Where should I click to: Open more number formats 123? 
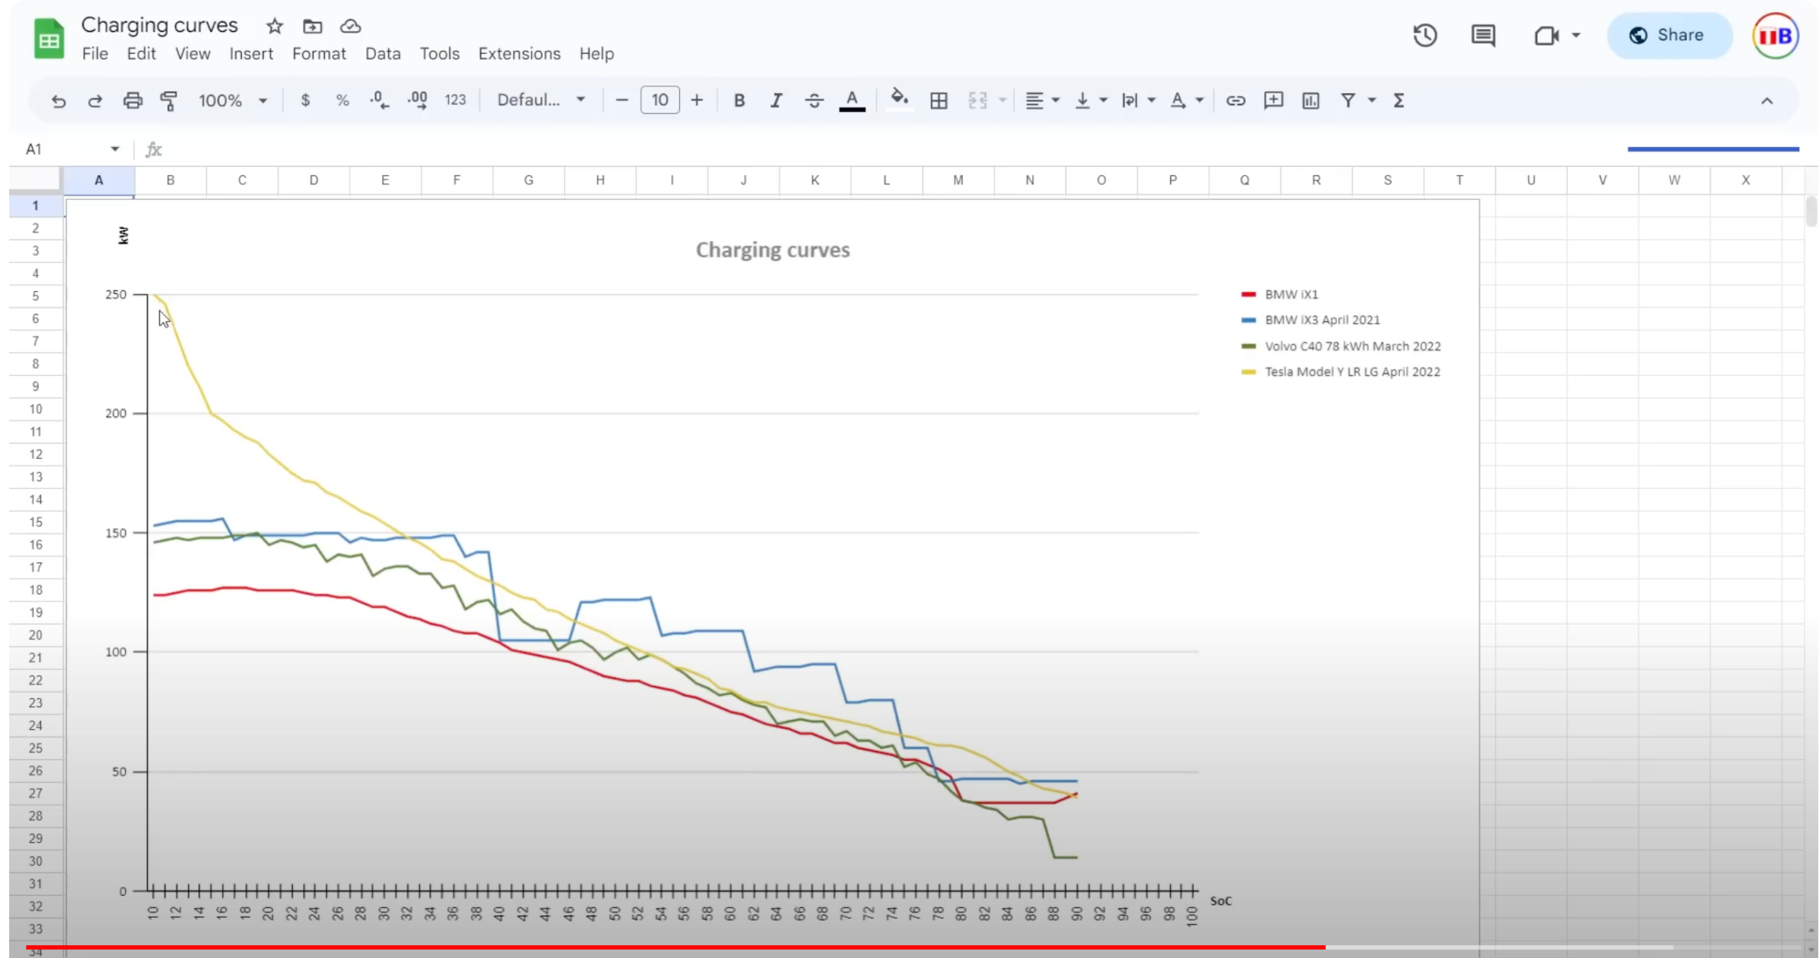(455, 100)
